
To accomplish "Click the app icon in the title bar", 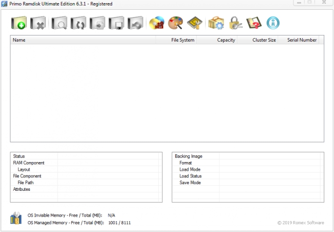I will tap(4, 4).
